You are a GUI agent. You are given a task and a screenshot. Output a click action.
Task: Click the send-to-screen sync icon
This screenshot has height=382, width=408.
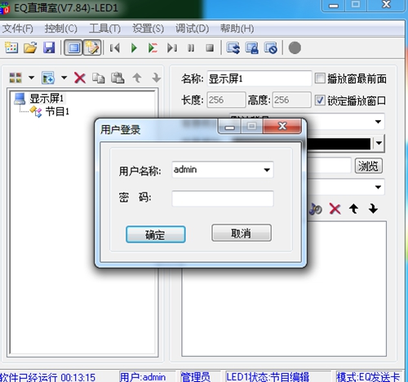(x=233, y=48)
